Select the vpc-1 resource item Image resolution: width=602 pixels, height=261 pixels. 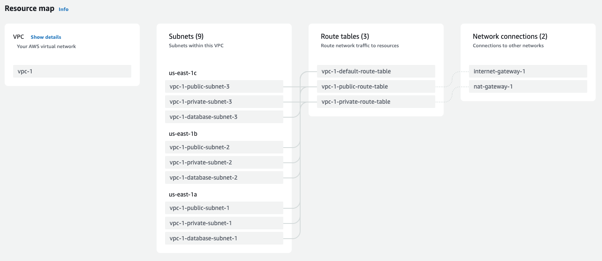point(72,71)
